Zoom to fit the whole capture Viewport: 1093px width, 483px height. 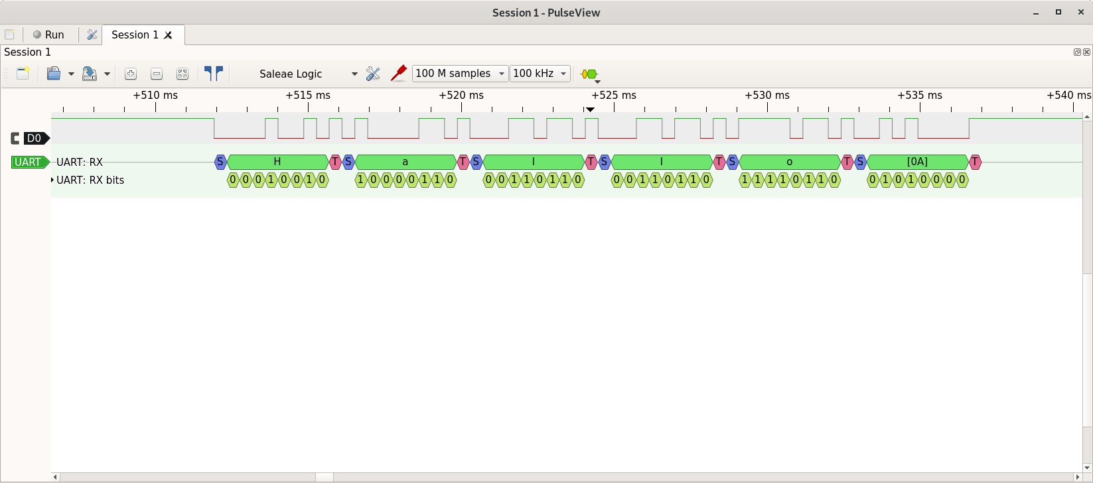click(182, 74)
